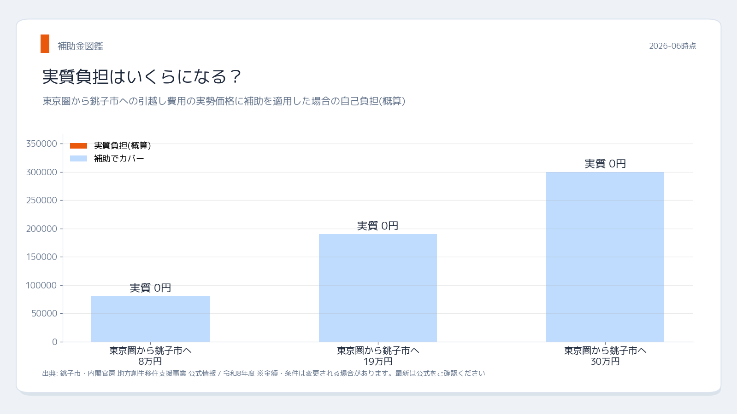Click the x-axis label 東京圏から銚子市へ 30万円
737x414 pixels.
coord(605,356)
